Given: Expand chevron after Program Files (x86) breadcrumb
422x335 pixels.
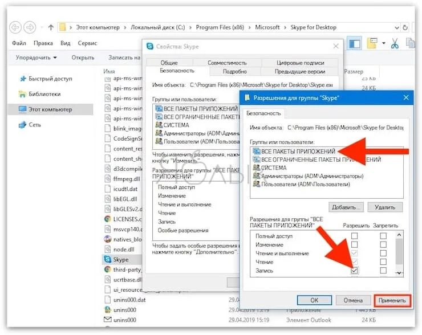Looking at the screenshot, I should point(249,27).
